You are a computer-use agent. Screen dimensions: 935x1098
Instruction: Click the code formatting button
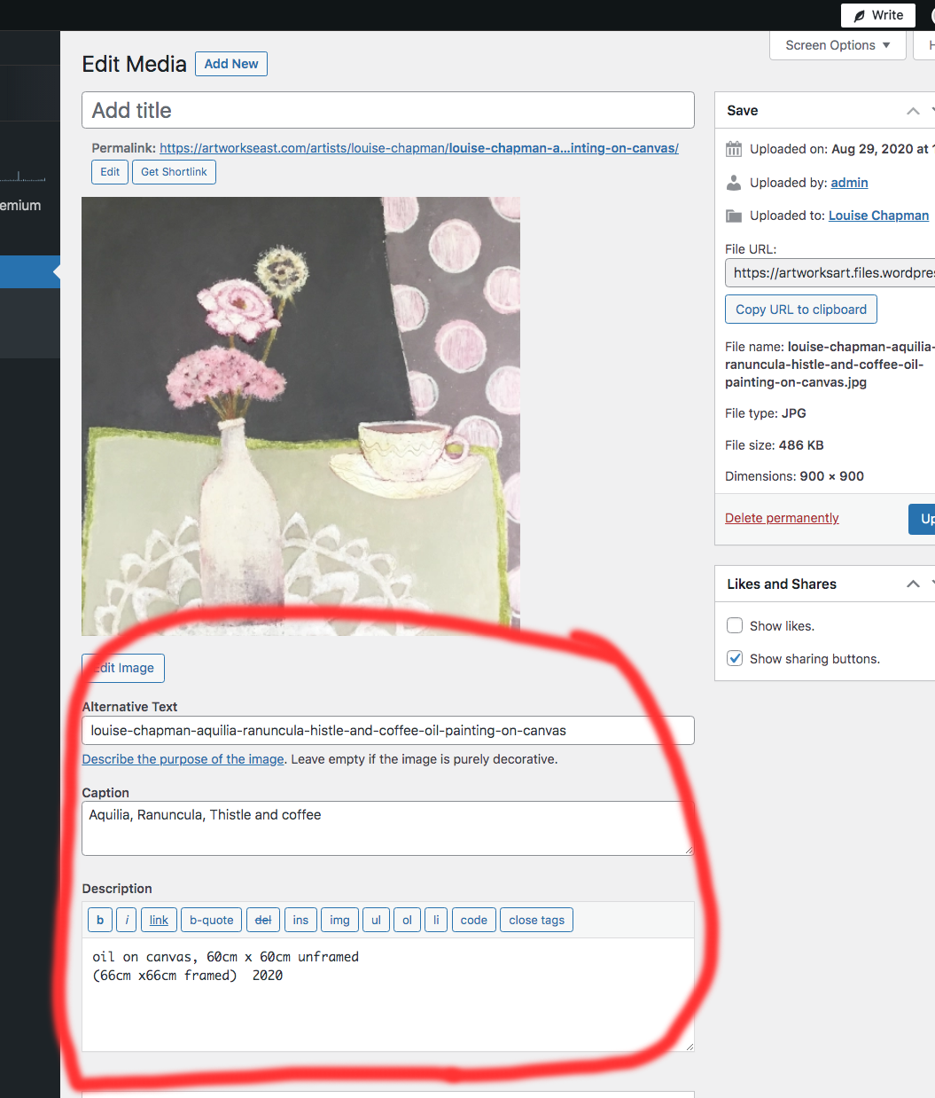tap(473, 920)
